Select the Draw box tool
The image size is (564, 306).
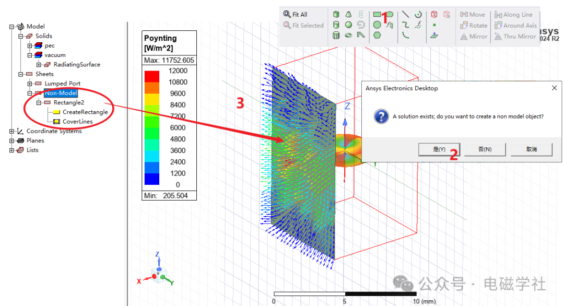pyautogui.click(x=336, y=15)
